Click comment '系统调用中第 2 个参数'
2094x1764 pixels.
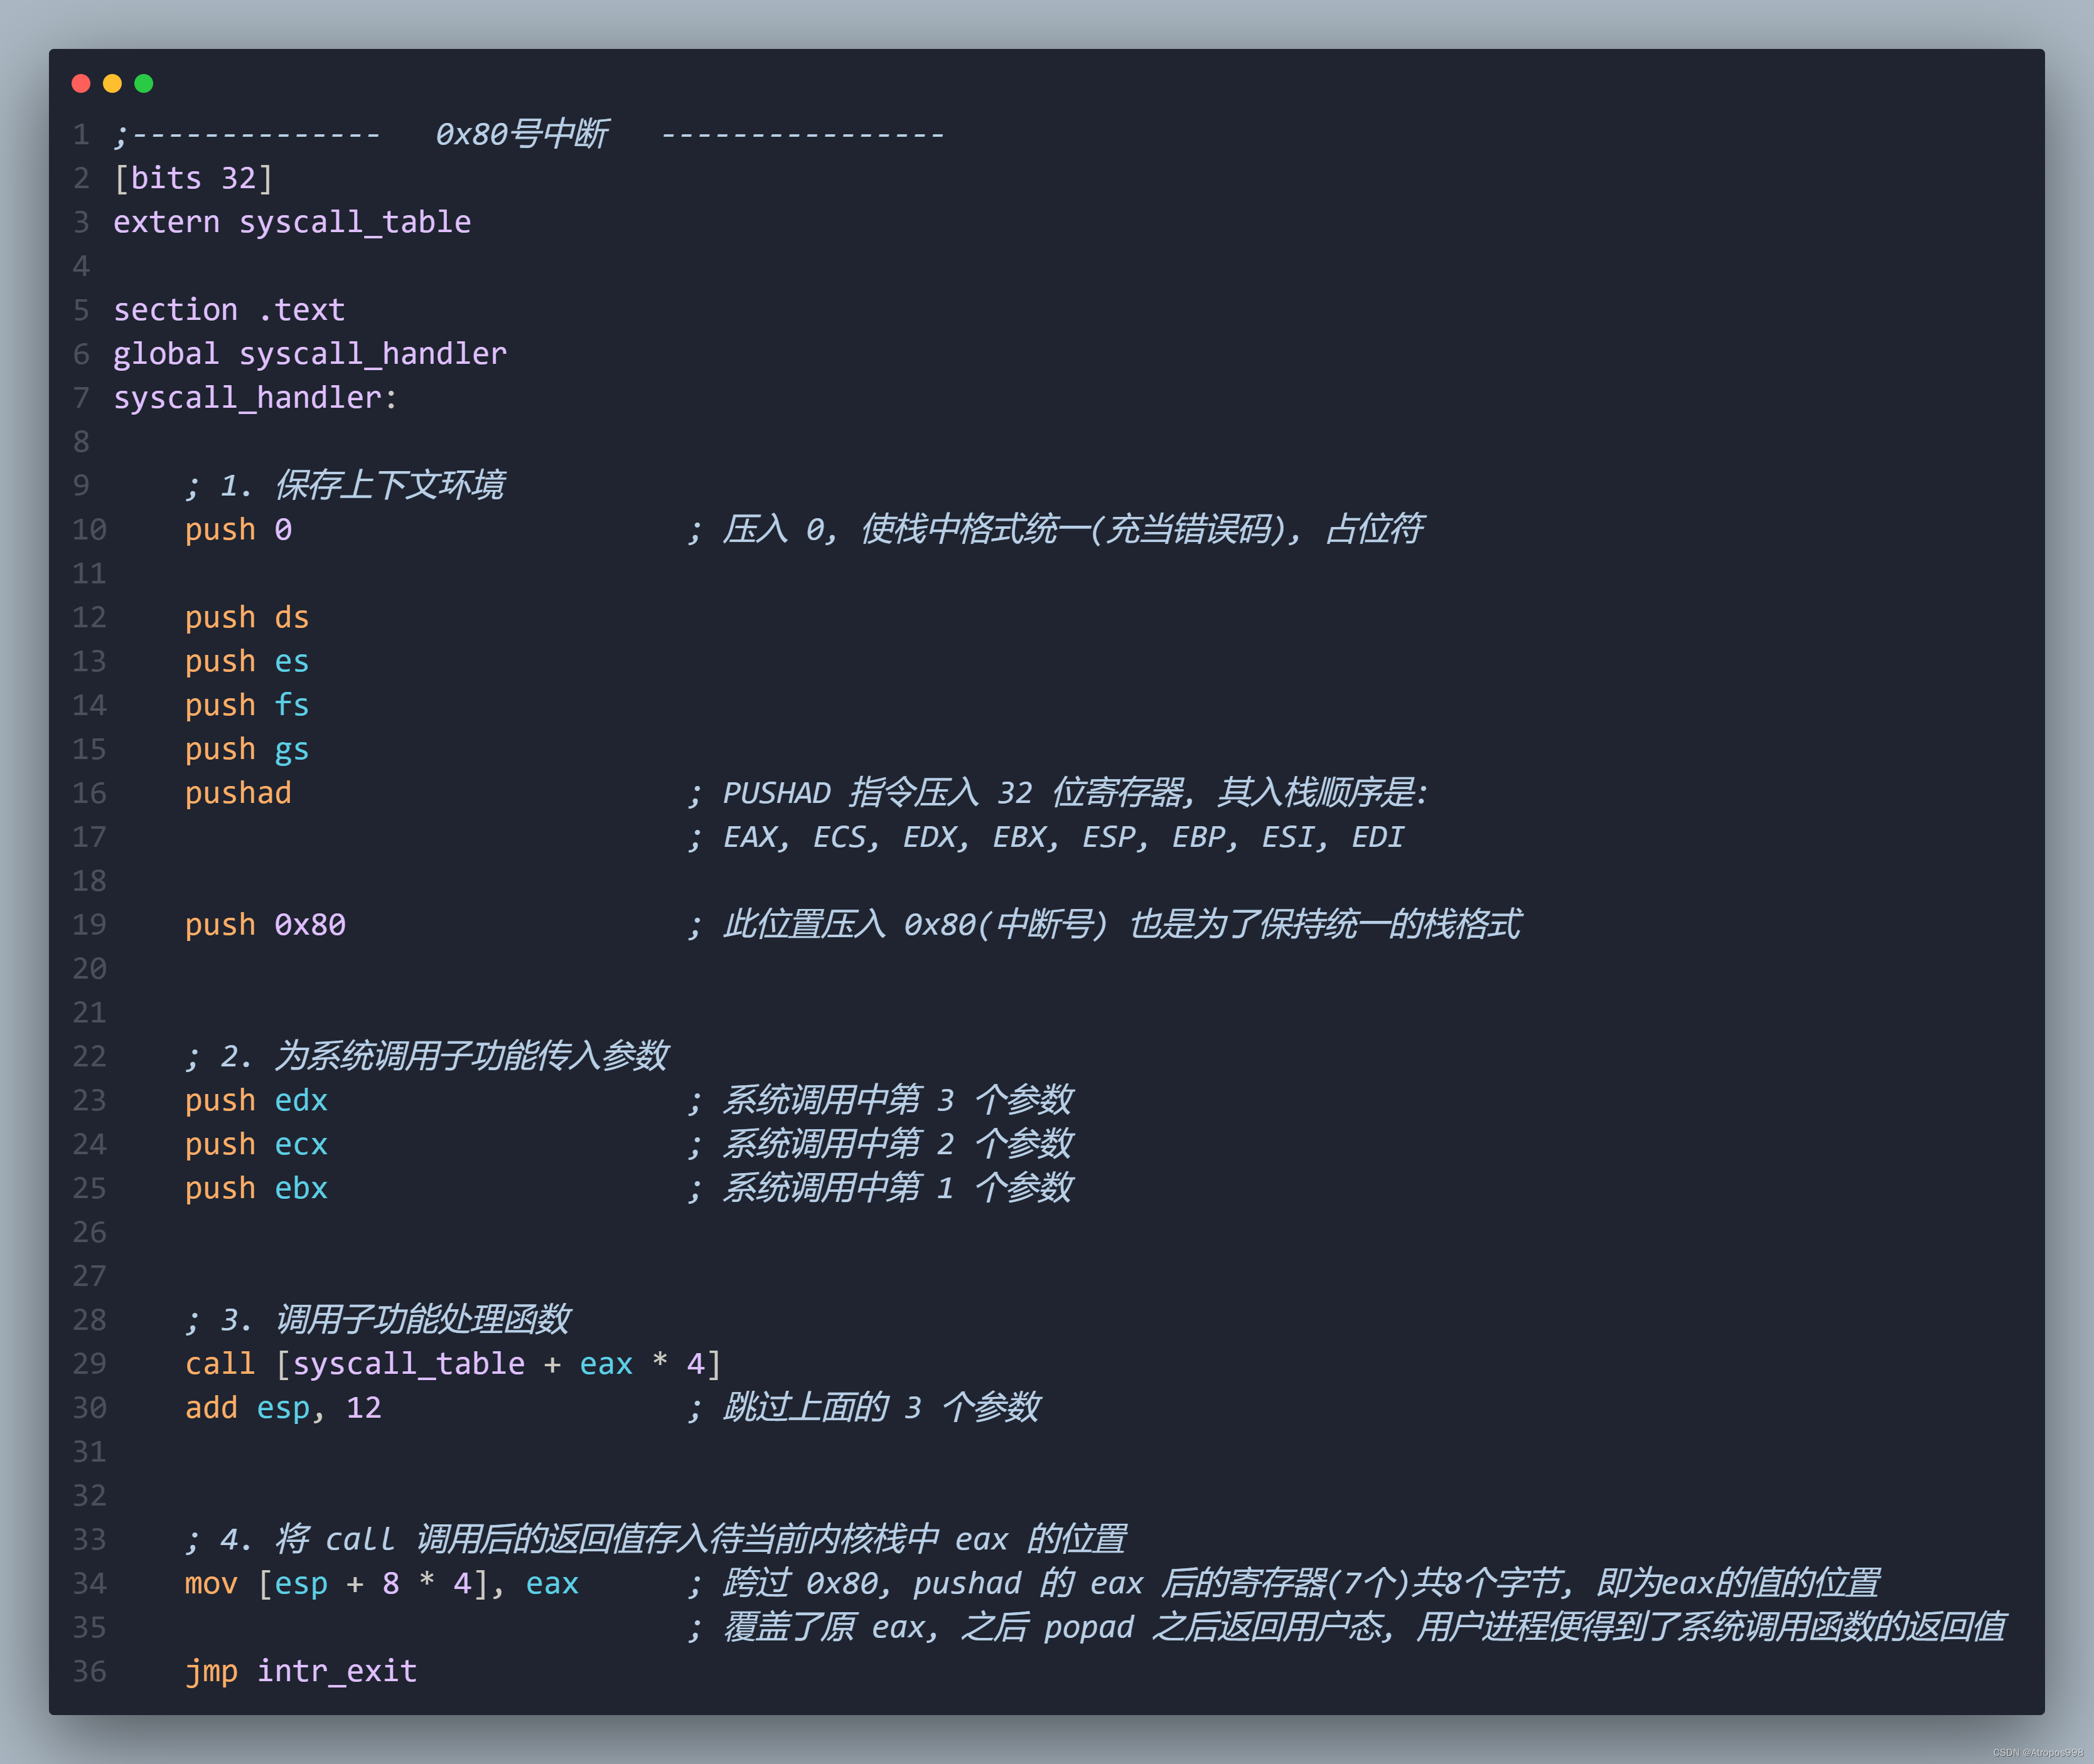click(881, 1144)
